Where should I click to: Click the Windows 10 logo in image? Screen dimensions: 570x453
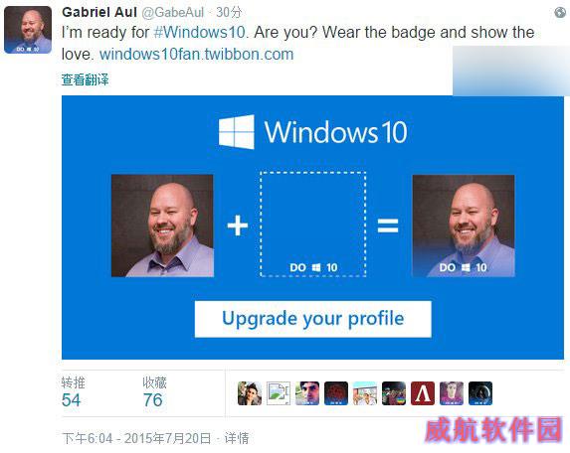[x=312, y=132]
